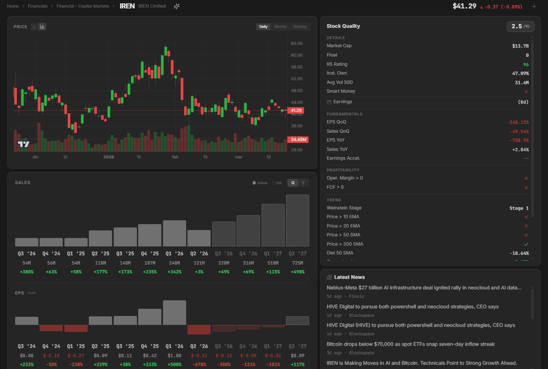This screenshot has width=548, height=369.
Task: Click the newspaper icon next to Latest News
Action: [329, 277]
